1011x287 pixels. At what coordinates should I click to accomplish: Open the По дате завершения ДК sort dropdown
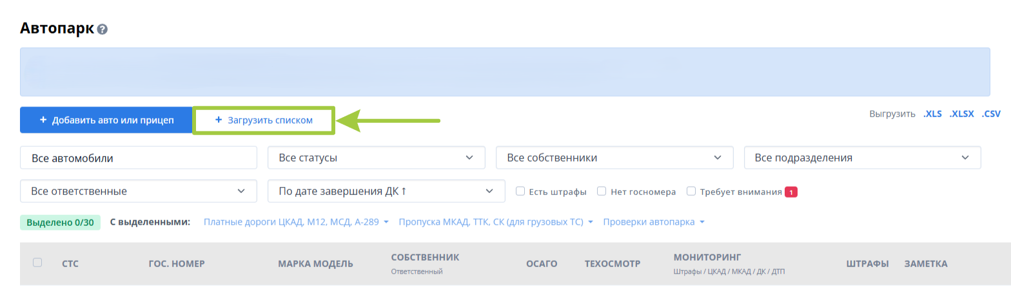coord(386,191)
